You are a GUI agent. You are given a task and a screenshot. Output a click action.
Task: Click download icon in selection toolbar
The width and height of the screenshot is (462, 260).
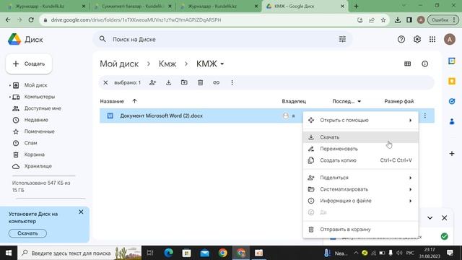[x=168, y=82]
